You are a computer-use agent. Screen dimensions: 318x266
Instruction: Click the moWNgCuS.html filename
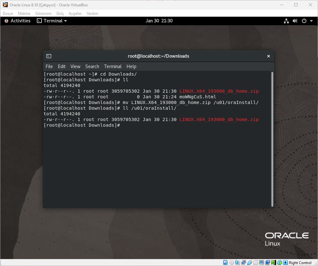[x=198, y=97]
